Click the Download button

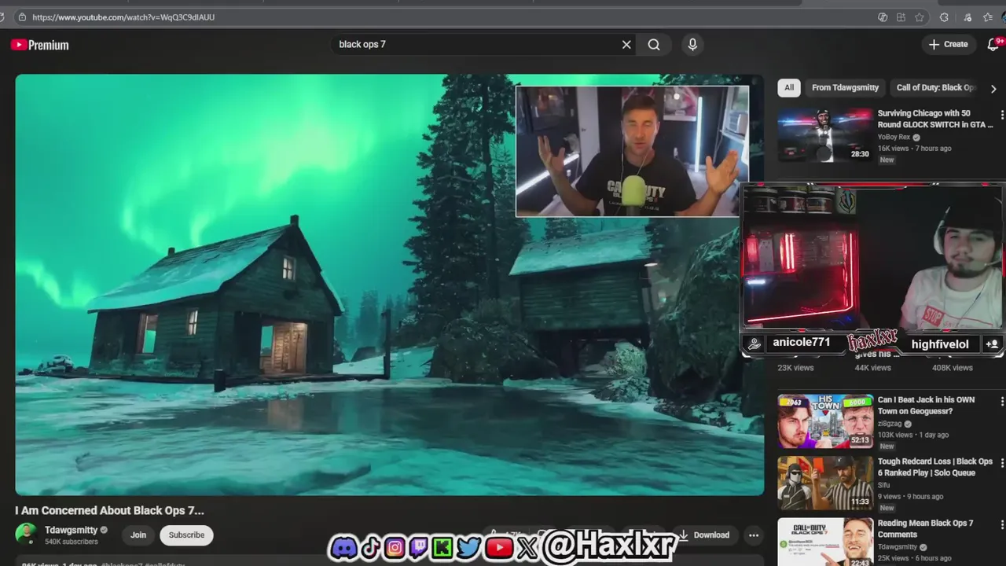[704, 535]
